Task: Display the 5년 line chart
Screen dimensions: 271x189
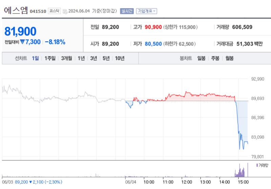Action: coord(106,58)
